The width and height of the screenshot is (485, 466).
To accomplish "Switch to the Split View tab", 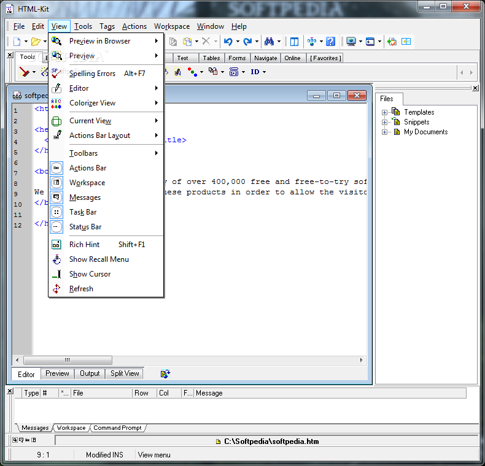I will (125, 373).
